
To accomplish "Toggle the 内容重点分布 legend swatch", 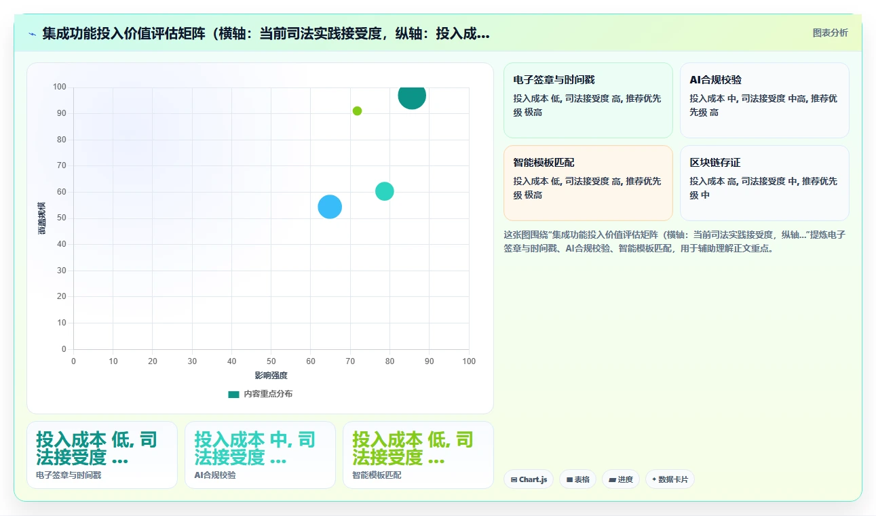I will pyautogui.click(x=233, y=394).
